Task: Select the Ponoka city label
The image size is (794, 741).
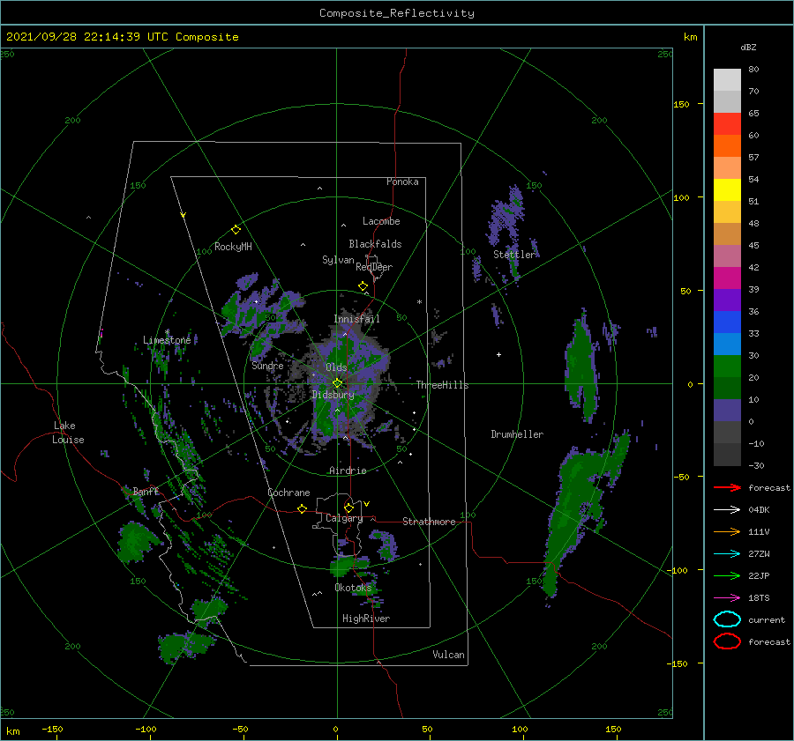Action: (402, 182)
